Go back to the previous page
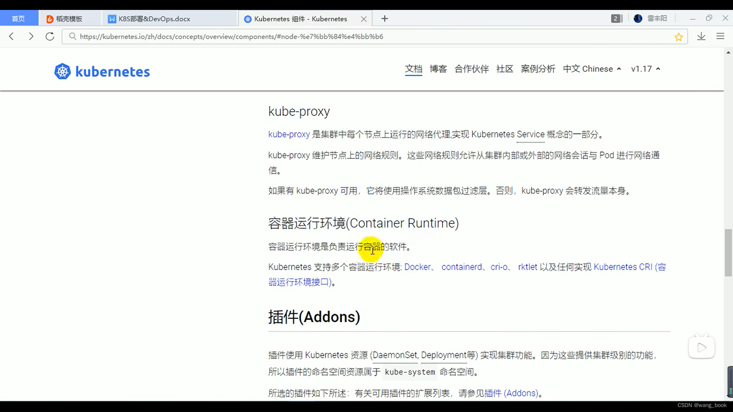The height and width of the screenshot is (412, 733). coord(11,36)
